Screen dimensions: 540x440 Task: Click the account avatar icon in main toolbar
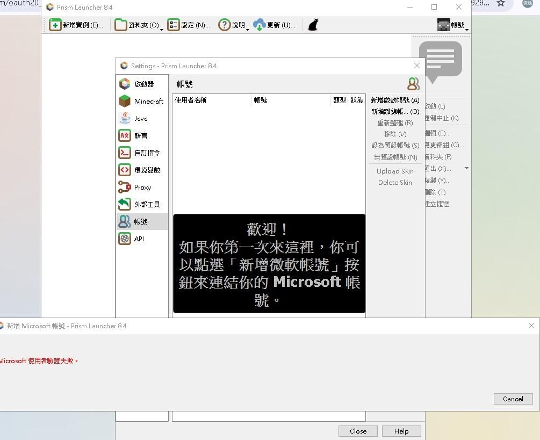[444, 25]
